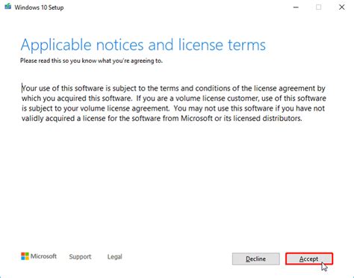The height and width of the screenshot is (278, 354).
Task: Click the 'Please read this so you know' text
Action: click(59, 61)
